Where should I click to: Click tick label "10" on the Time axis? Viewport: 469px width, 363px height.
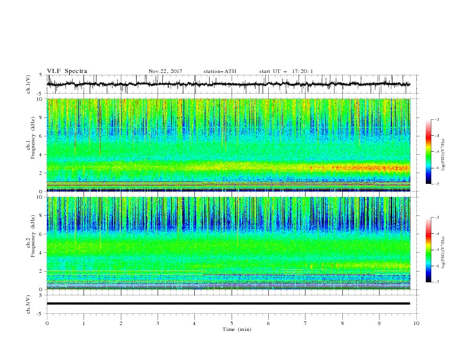click(x=416, y=323)
